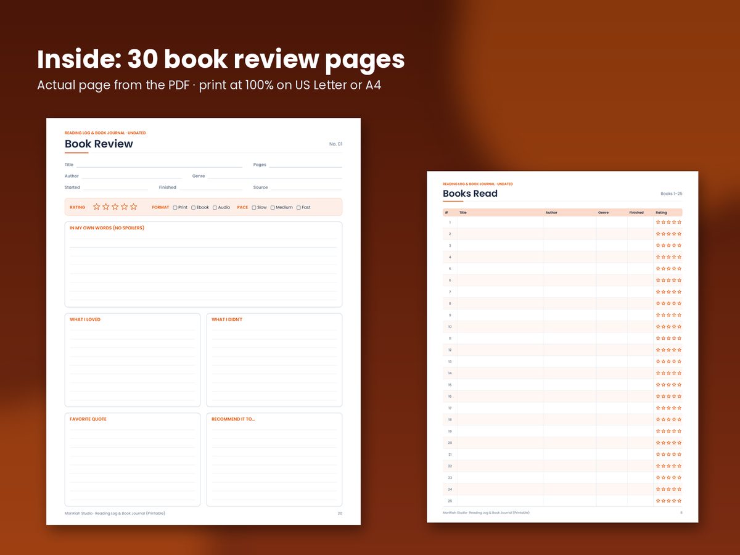
Task: Click the star rating in Books Read row 9
Action: point(668,315)
